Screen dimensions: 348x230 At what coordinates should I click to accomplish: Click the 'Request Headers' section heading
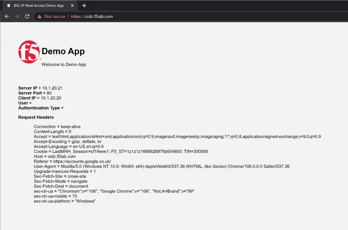pyautogui.click(x=36, y=117)
